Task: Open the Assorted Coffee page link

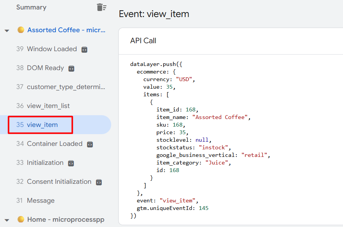Action: (x=66, y=30)
